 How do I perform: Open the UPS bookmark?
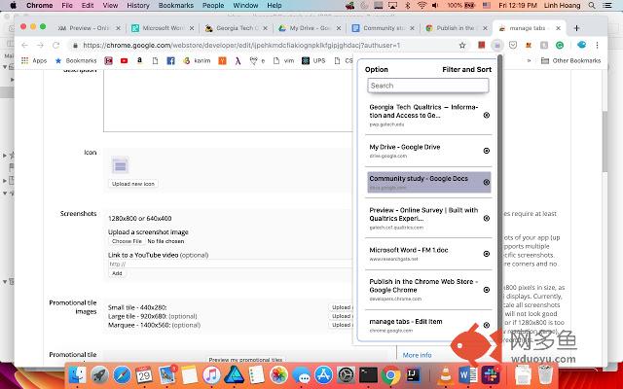pos(313,60)
